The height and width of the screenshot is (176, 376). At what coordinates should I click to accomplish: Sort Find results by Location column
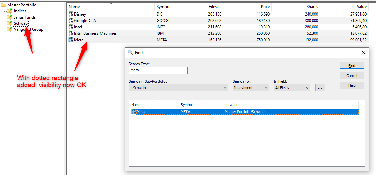[x=291, y=105]
